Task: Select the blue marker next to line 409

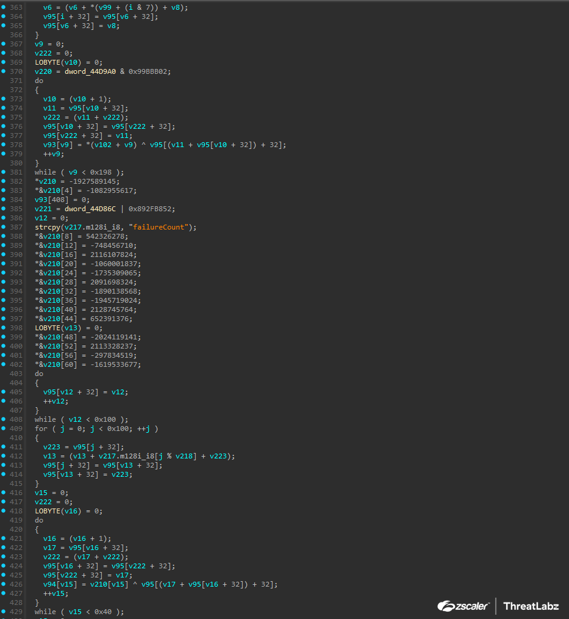Action: click(x=4, y=429)
